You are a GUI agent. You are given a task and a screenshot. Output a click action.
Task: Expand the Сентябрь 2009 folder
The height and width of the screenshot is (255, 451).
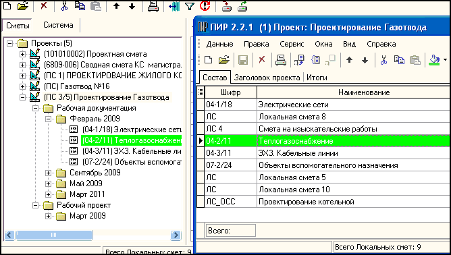pos(49,173)
